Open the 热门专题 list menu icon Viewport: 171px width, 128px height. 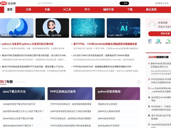[x=139, y=82]
